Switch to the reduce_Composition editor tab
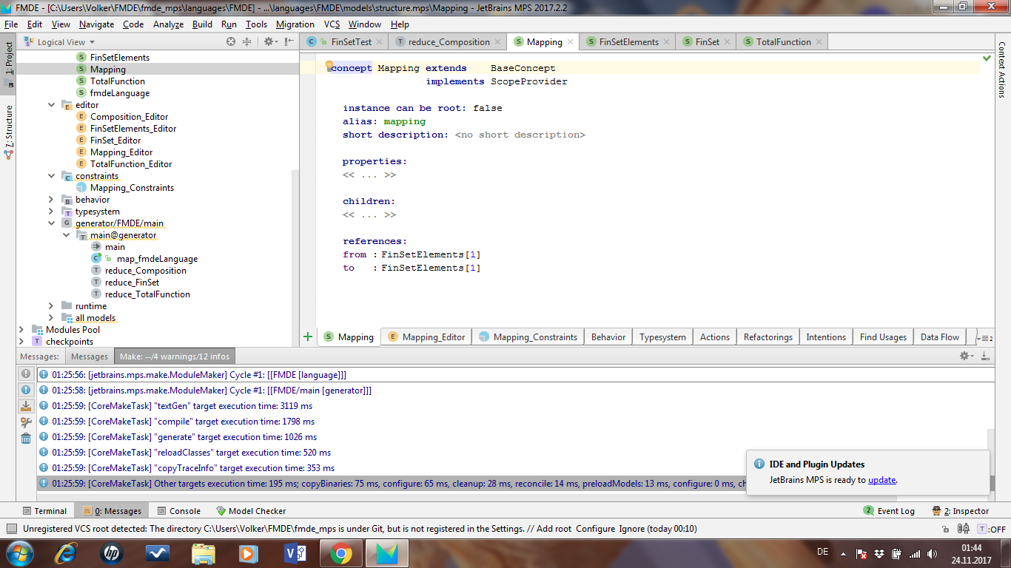The height and width of the screenshot is (568, 1011). (449, 42)
